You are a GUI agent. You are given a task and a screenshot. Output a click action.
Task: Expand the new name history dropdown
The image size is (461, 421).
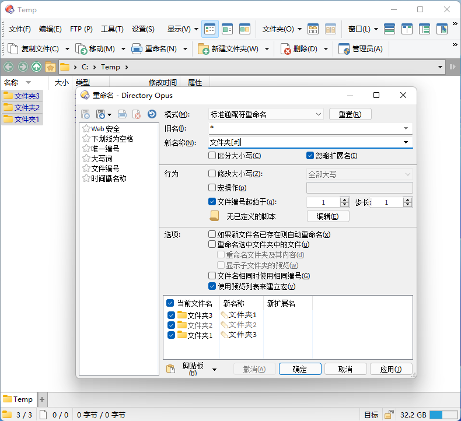[x=406, y=142]
